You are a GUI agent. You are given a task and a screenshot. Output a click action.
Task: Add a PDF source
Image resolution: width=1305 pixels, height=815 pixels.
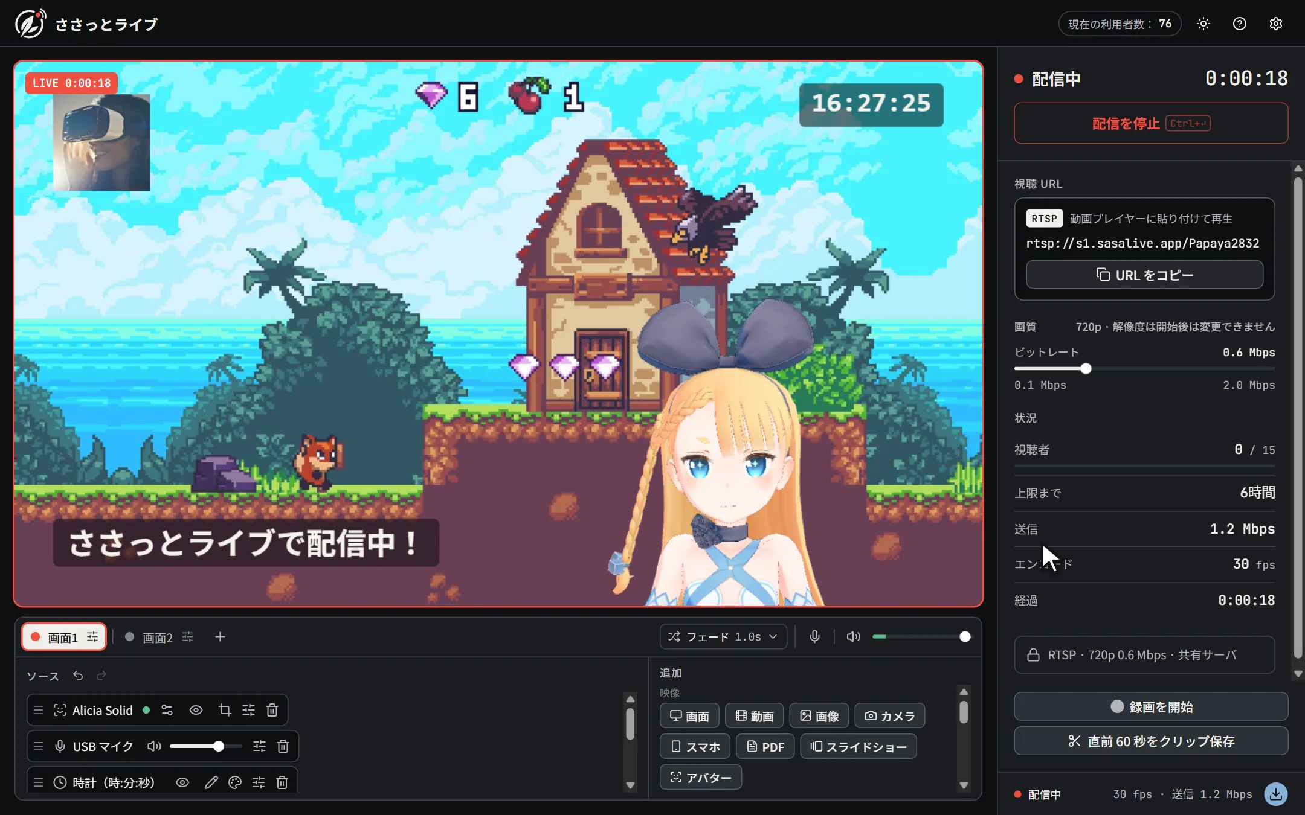tap(765, 747)
